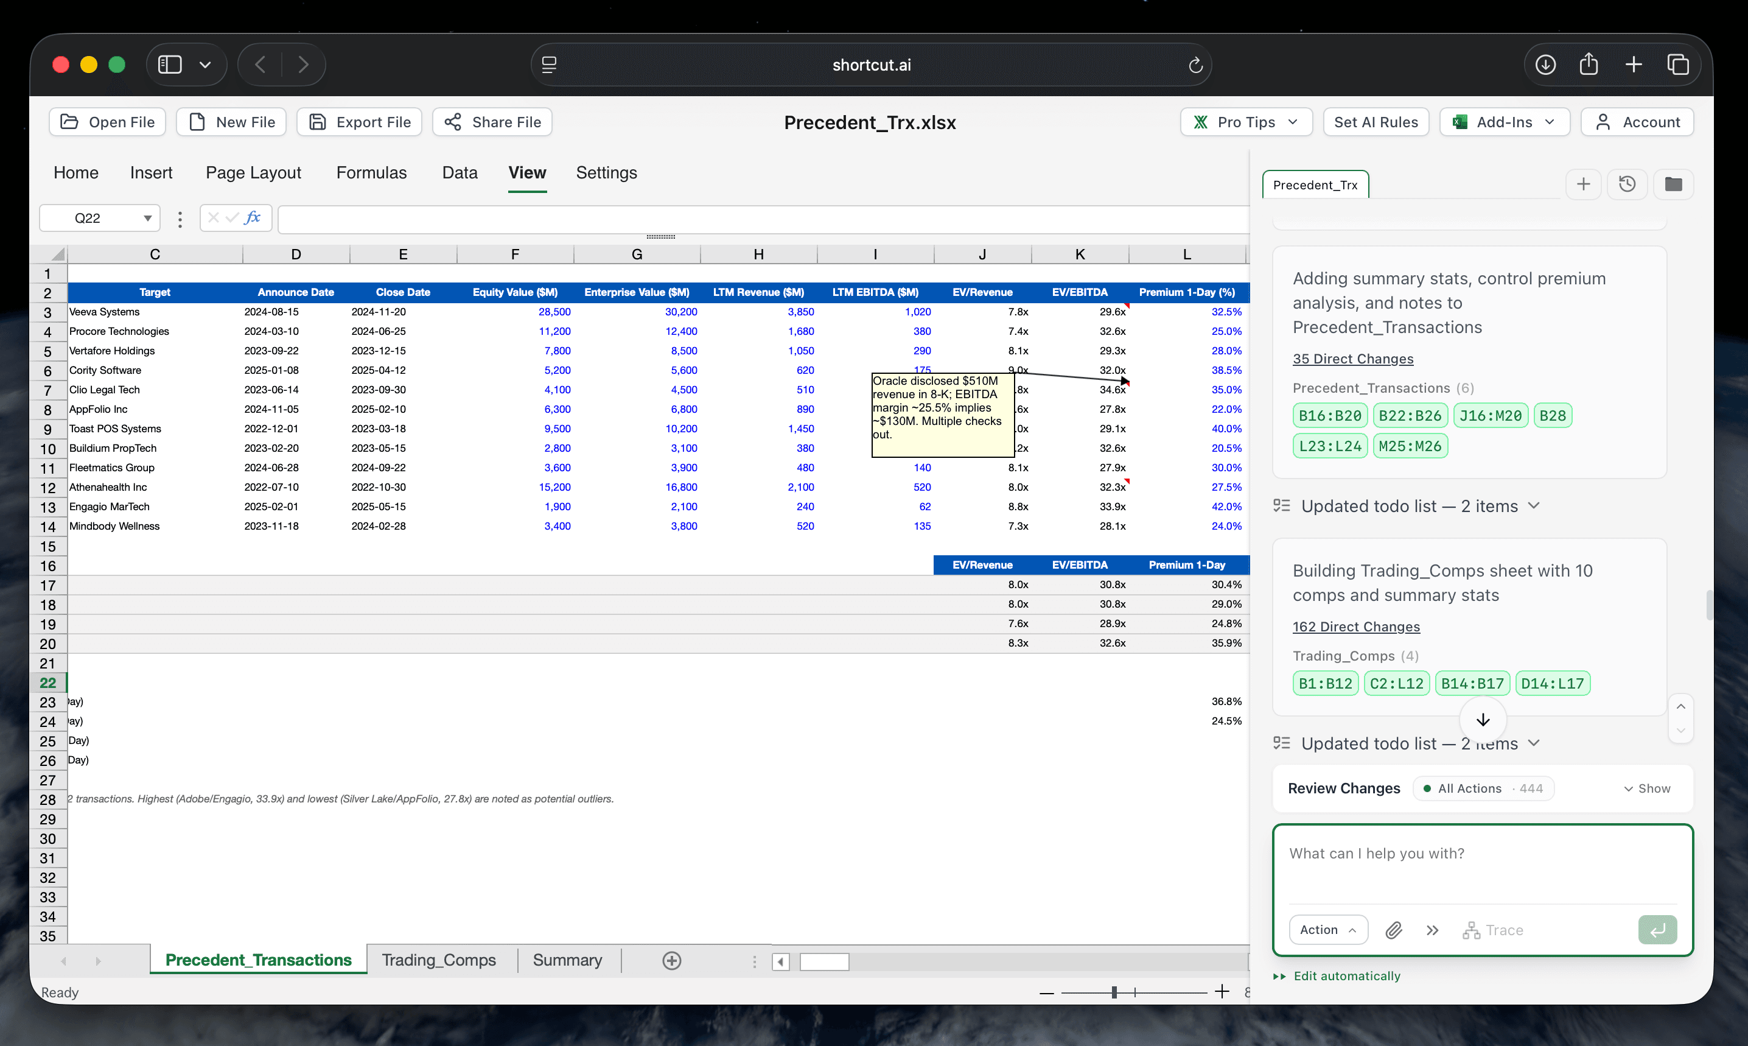Open the 162 Direct Changes link
Viewport: 1748px width, 1046px height.
click(x=1355, y=626)
